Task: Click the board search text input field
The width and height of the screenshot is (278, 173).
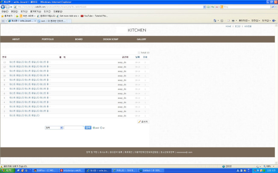Action: pyautogui.click(x=74, y=127)
